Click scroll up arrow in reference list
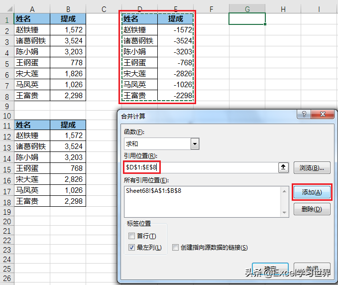 [x=284, y=191]
